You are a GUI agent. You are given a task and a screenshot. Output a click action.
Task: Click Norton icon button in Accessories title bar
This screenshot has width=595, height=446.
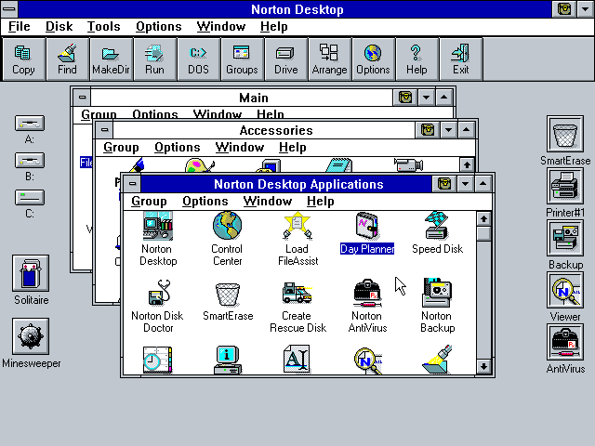(x=428, y=130)
